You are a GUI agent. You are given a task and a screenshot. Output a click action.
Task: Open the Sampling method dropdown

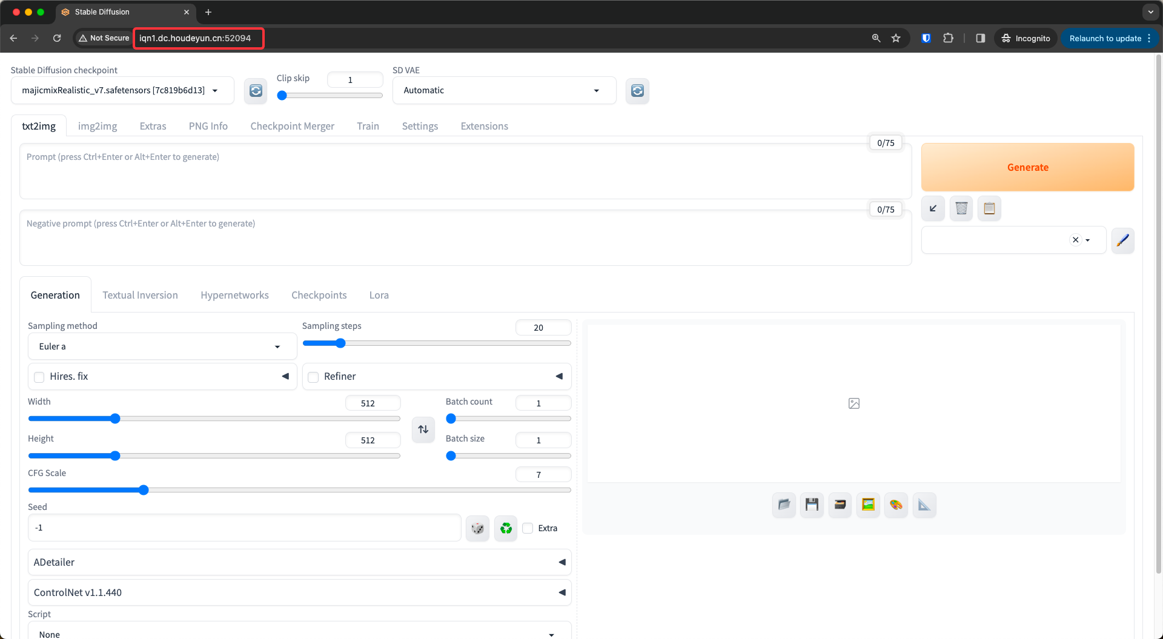[162, 346]
